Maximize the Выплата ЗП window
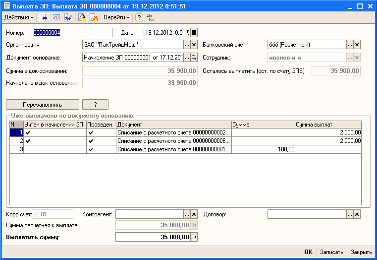The width and height of the screenshot is (377, 260). coord(360,6)
